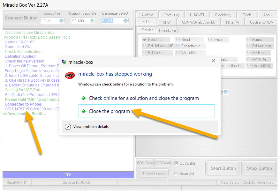Screen dimensions: 280x193
Task: Switch to the Blackberry tab
Action: (223, 15)
